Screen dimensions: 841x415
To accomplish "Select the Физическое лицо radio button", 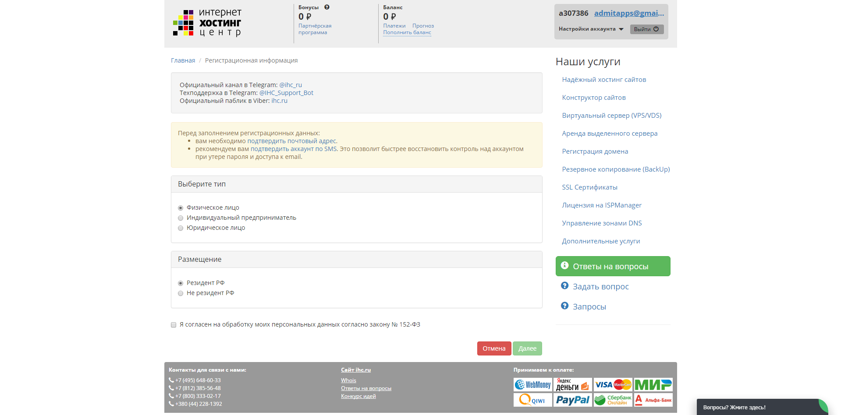I will 181,208.
